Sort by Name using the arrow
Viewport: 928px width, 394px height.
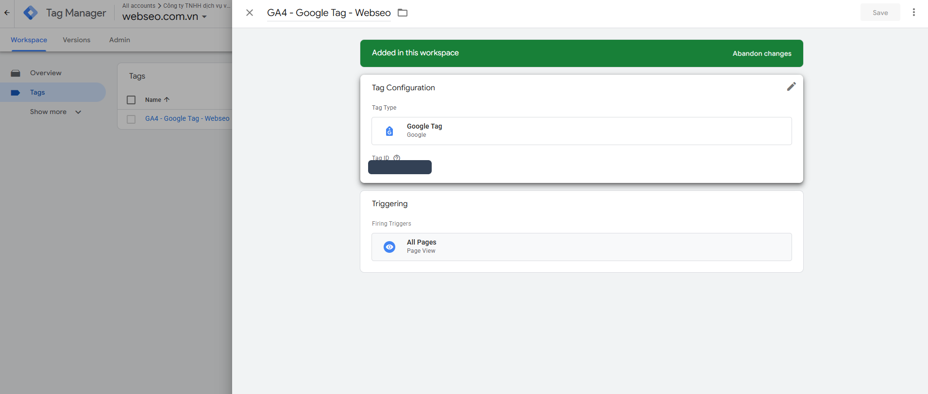(x=167, y=99)
